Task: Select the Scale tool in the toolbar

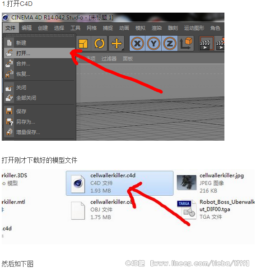Action: [83, 43]
